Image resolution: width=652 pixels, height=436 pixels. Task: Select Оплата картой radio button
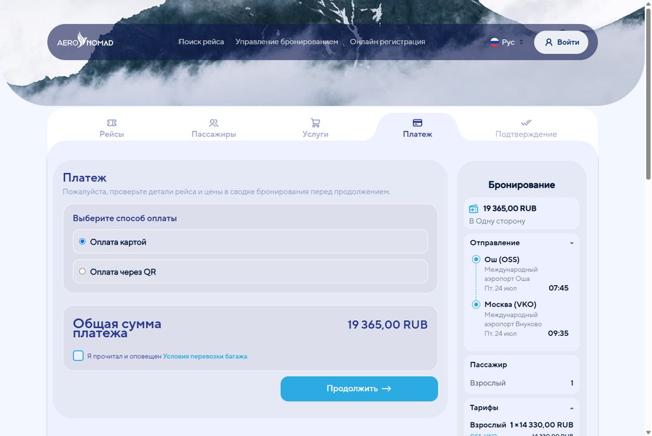click(x=82, y=241)
